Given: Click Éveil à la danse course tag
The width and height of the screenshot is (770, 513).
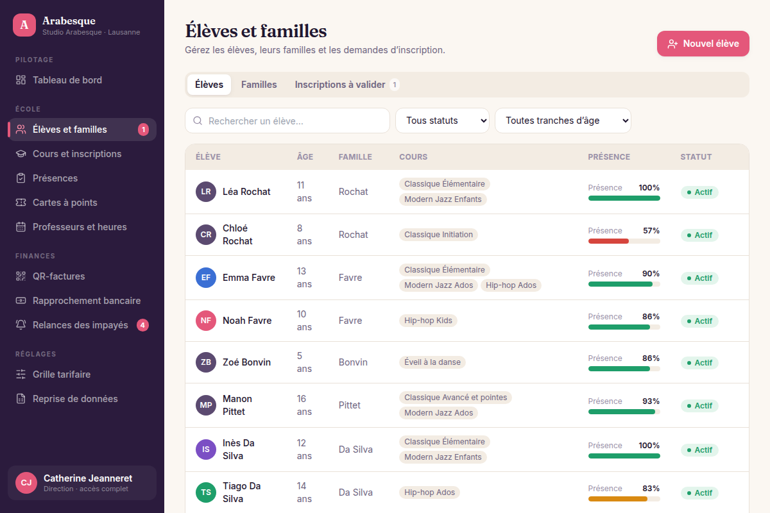Looking at the screenshot, I should 432,362.
